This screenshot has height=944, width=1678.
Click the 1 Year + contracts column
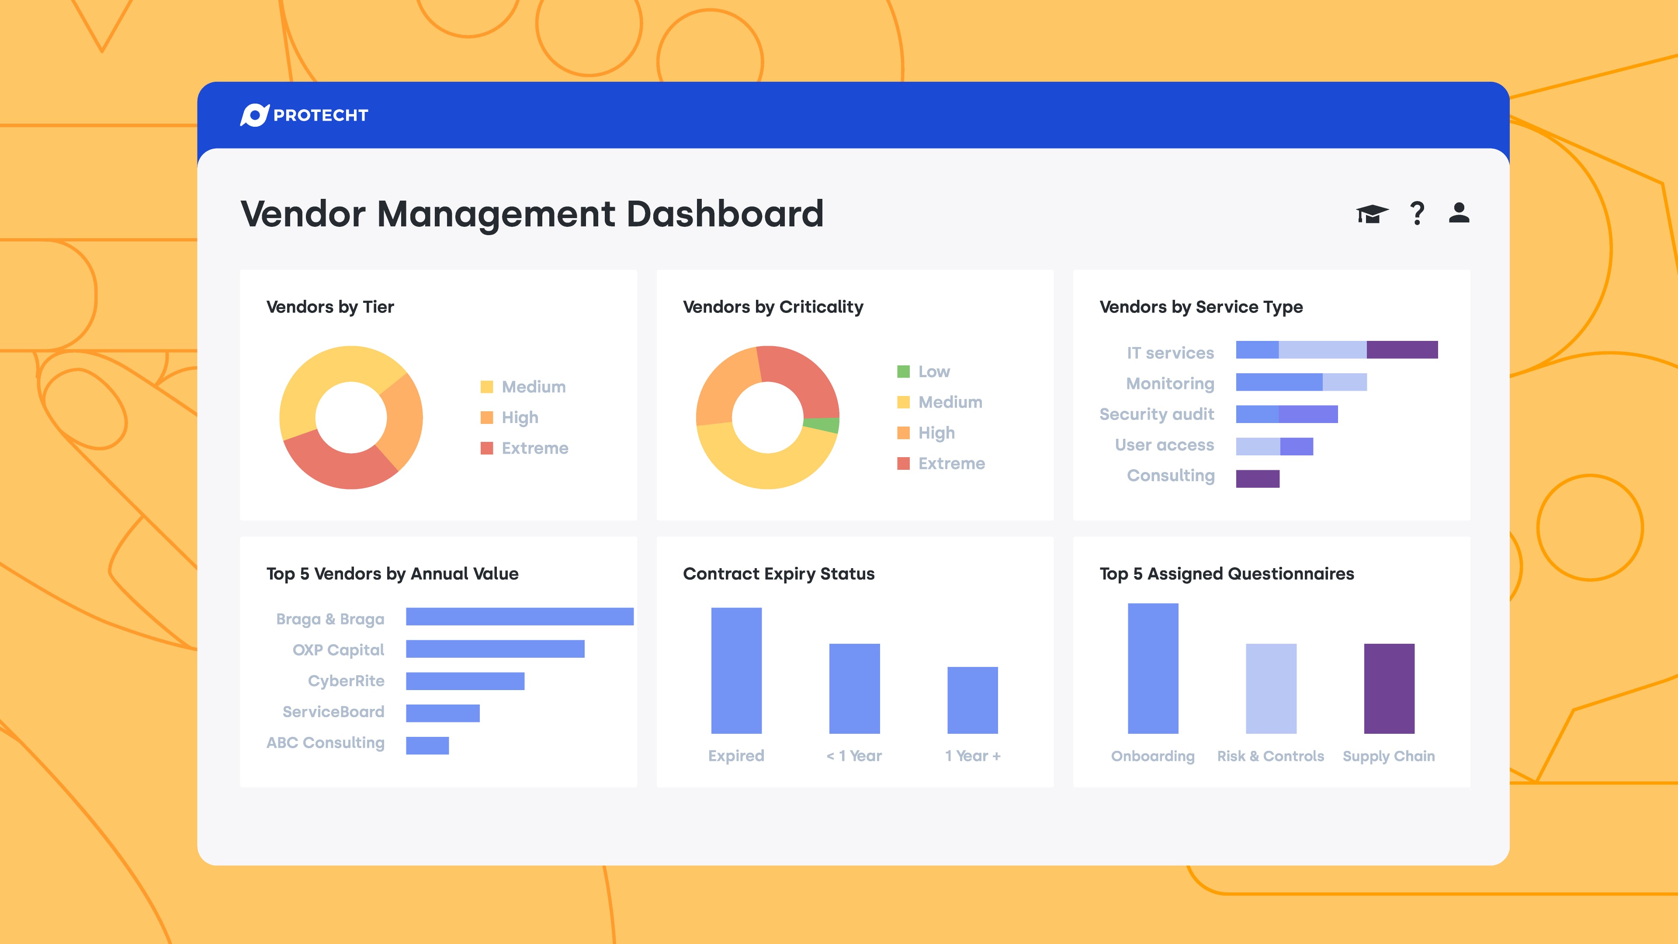(x=973, y=700)
